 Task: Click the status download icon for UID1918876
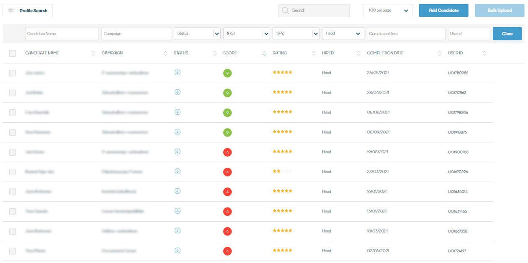[x=178, y=131]
